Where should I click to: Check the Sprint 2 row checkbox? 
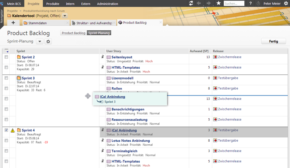6,57
